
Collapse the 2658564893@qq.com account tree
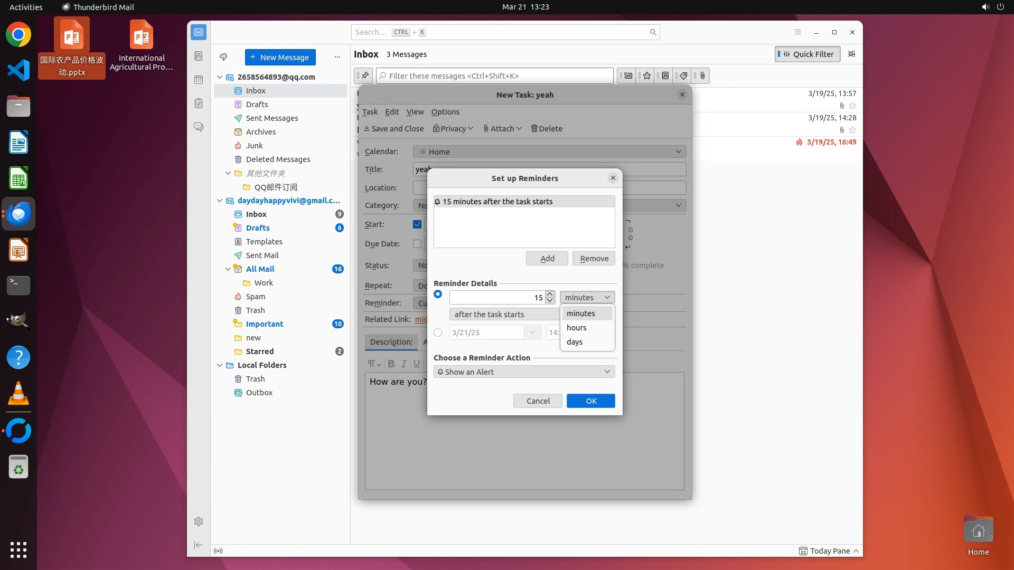point(220,77)
